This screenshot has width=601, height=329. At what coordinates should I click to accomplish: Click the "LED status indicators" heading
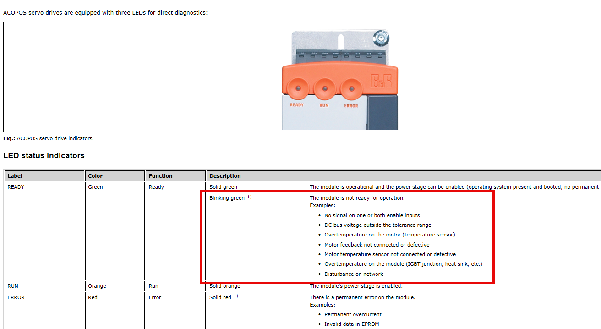[x=44, y=155]
